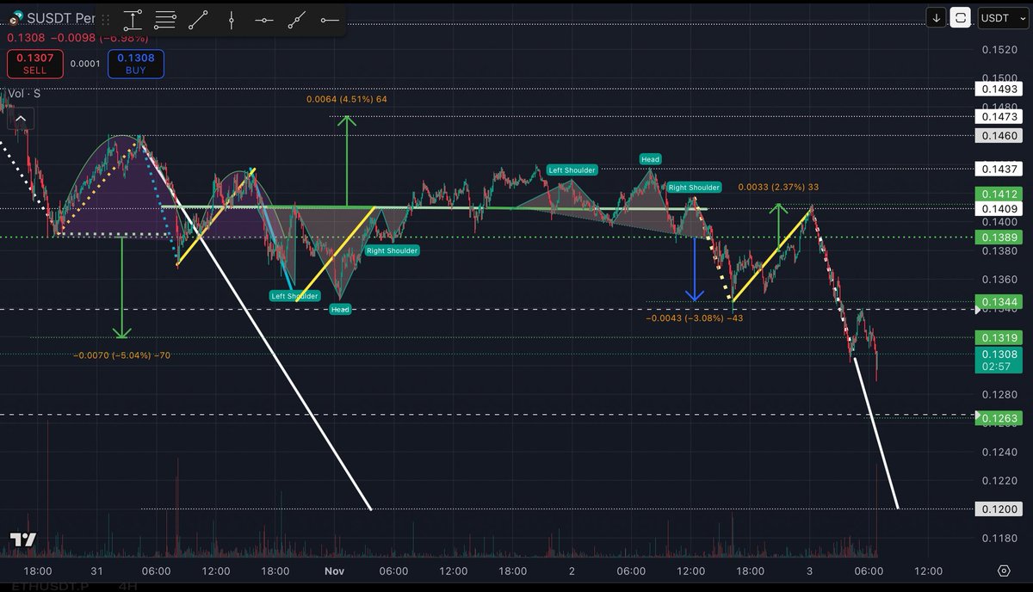Select the vertical line tool
Image resolution: width=1033 pixels, height=592 pixels.
point(231,20)
